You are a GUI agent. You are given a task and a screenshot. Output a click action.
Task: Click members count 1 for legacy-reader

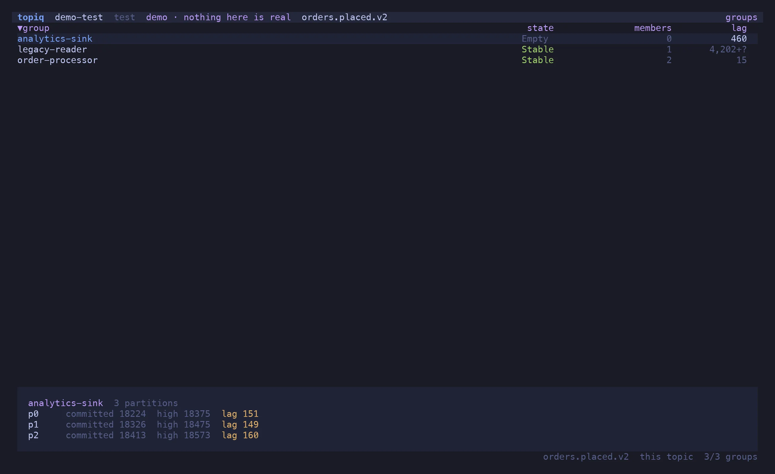click(x=669, y=49)
